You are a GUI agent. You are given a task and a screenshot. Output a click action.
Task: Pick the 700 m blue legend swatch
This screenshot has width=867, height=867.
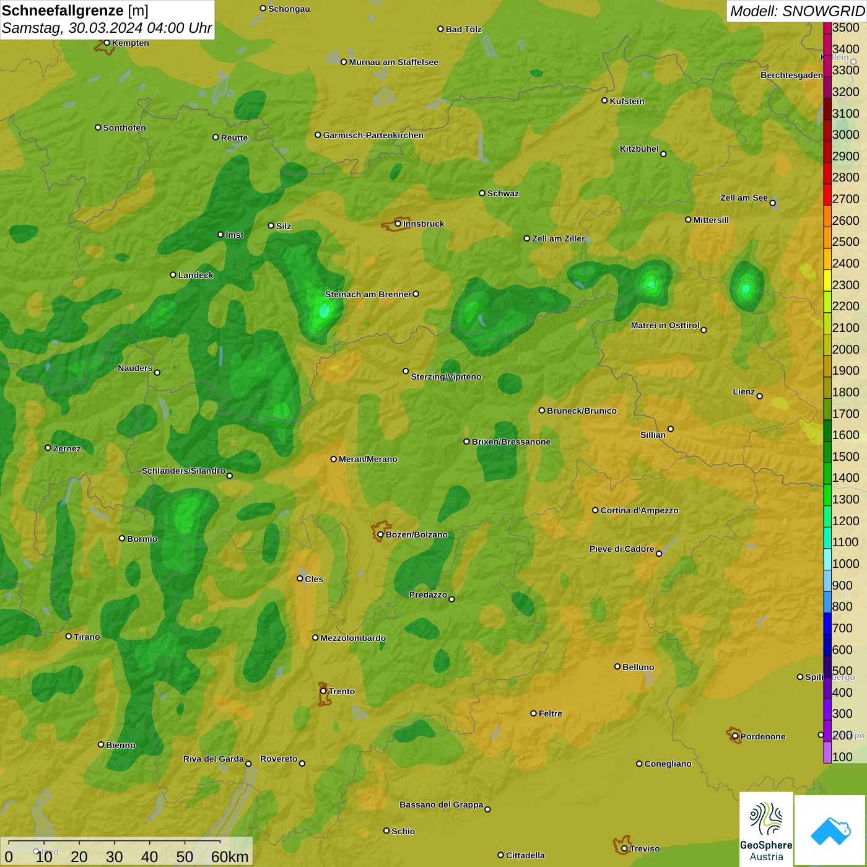827,624
